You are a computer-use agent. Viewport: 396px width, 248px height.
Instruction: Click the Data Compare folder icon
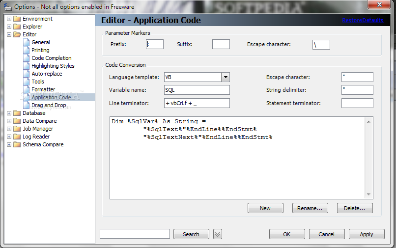[x=17, y=121]
